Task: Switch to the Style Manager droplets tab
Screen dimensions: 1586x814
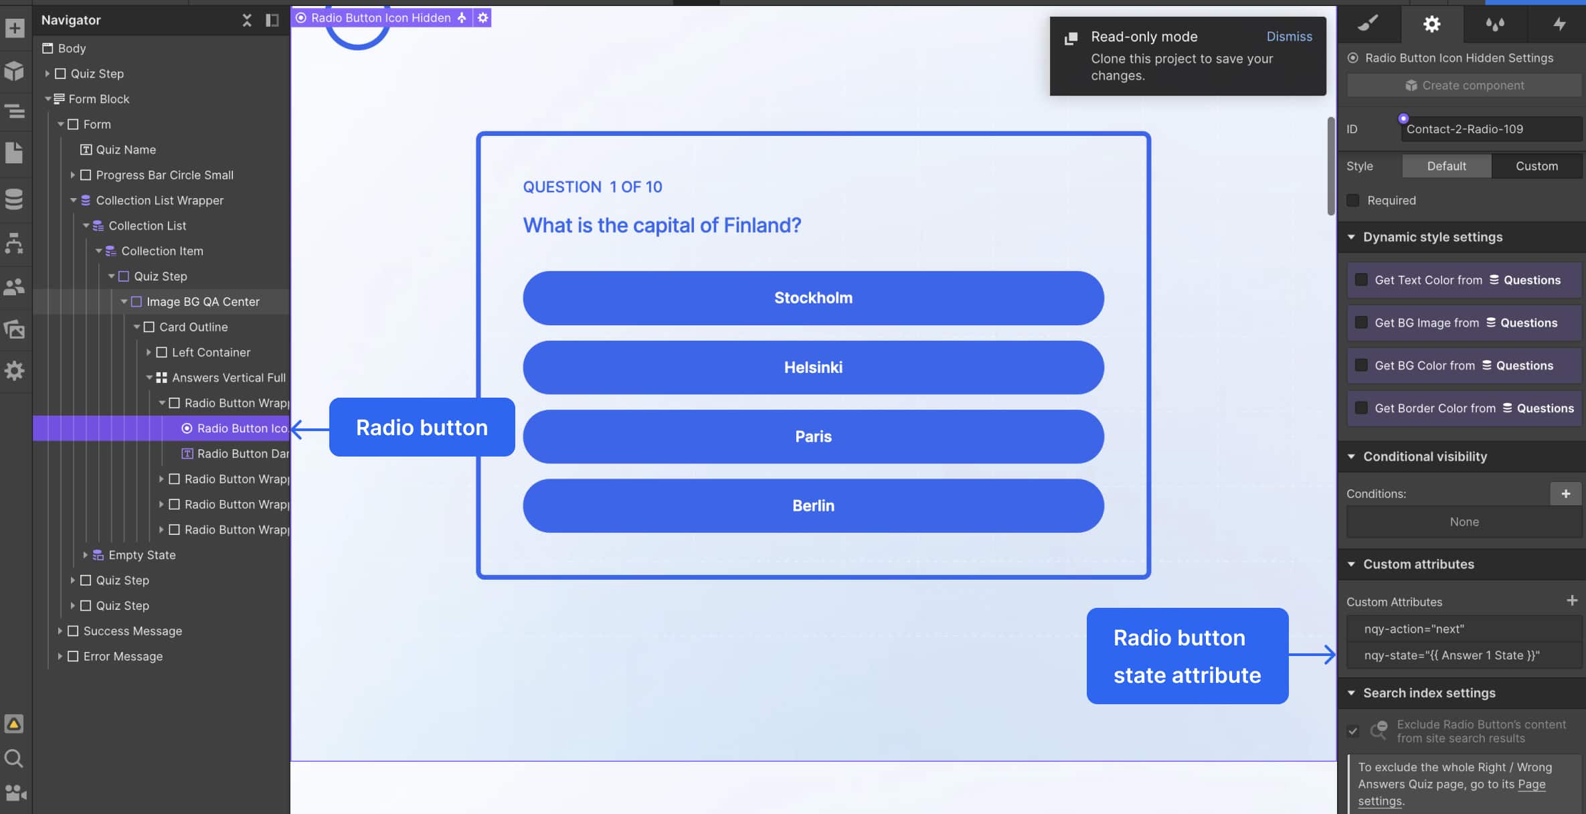Action: [1495, 23]
